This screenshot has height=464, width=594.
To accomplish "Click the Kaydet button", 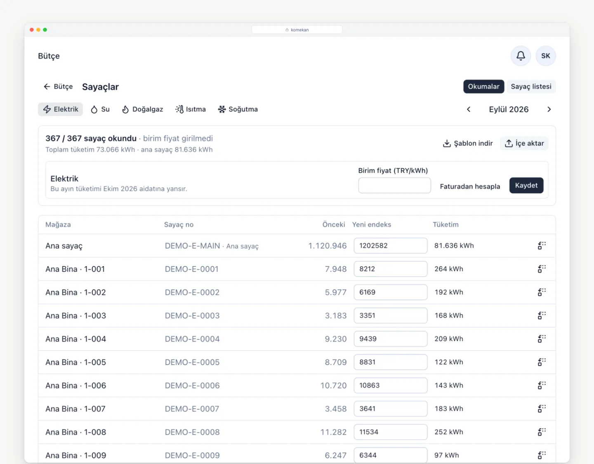I will 526,186.
